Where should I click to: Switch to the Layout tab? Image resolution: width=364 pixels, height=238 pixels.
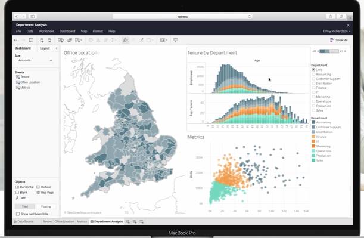pyautogui.click(x=45, y=48)
